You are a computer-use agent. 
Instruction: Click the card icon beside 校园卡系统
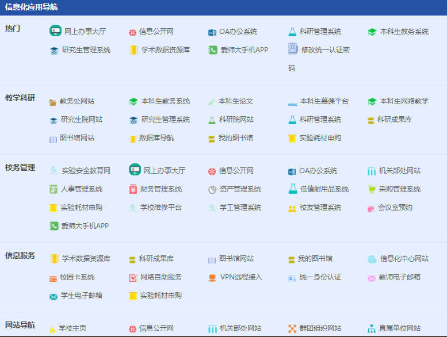(x=53, y=279)
